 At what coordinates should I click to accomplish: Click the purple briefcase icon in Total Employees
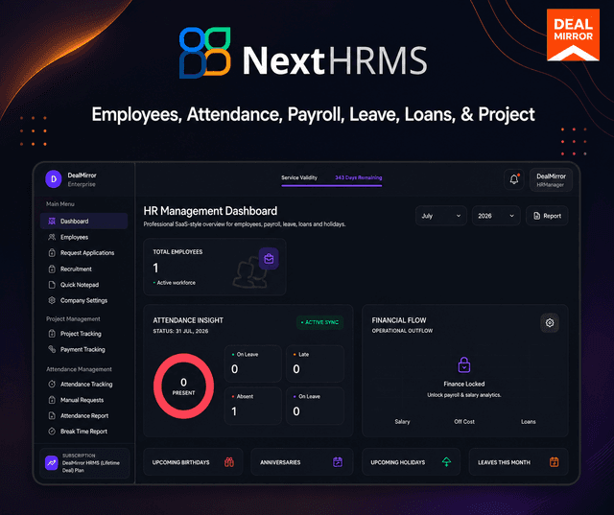[x=269, y=259]
